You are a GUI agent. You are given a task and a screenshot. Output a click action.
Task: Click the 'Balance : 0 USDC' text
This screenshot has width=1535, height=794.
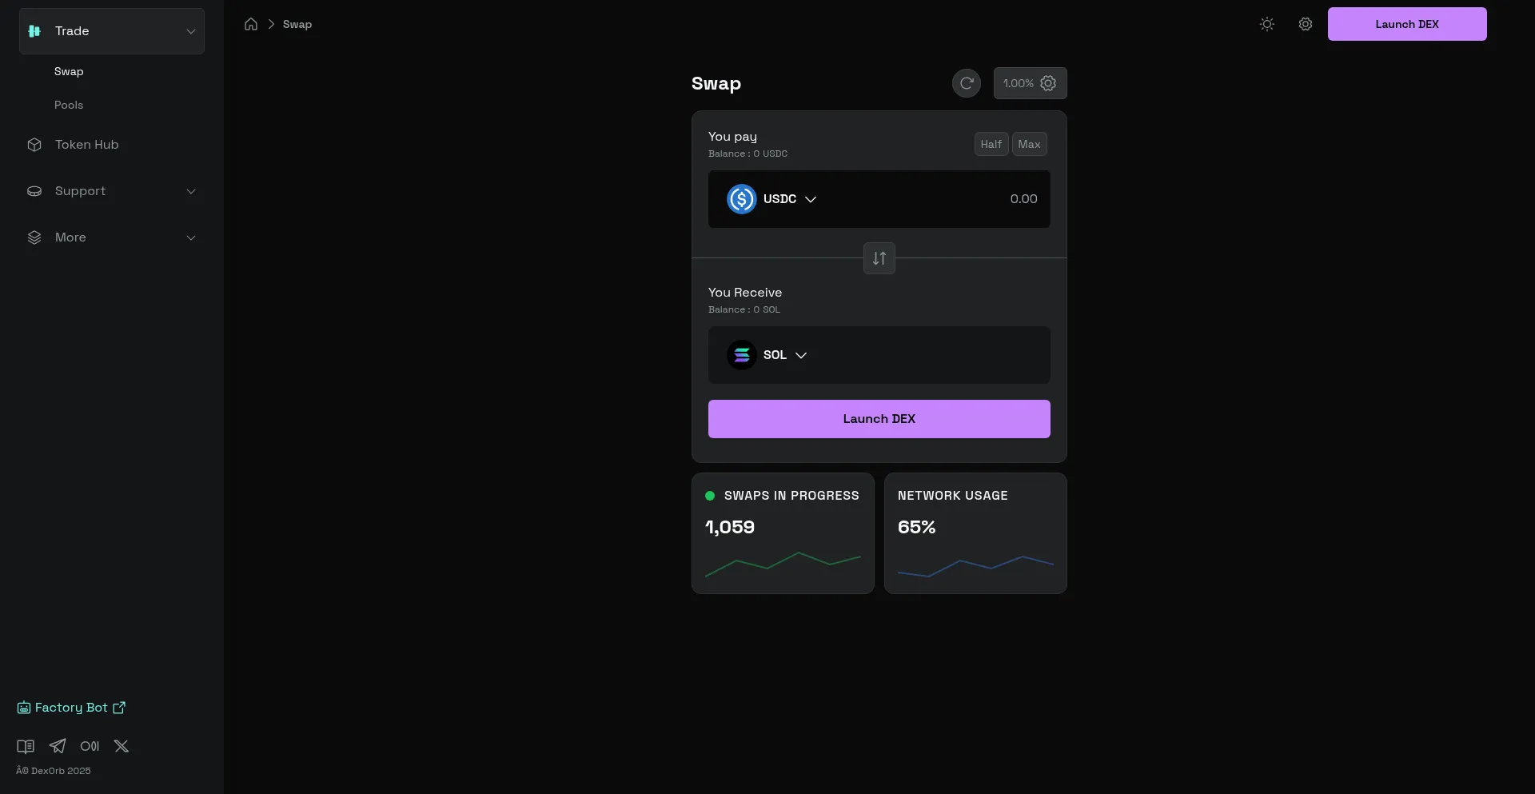coord(748,154)
